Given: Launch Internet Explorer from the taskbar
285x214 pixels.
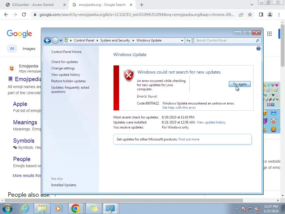Looking at the screenshot, I should (x=25, y=208).
